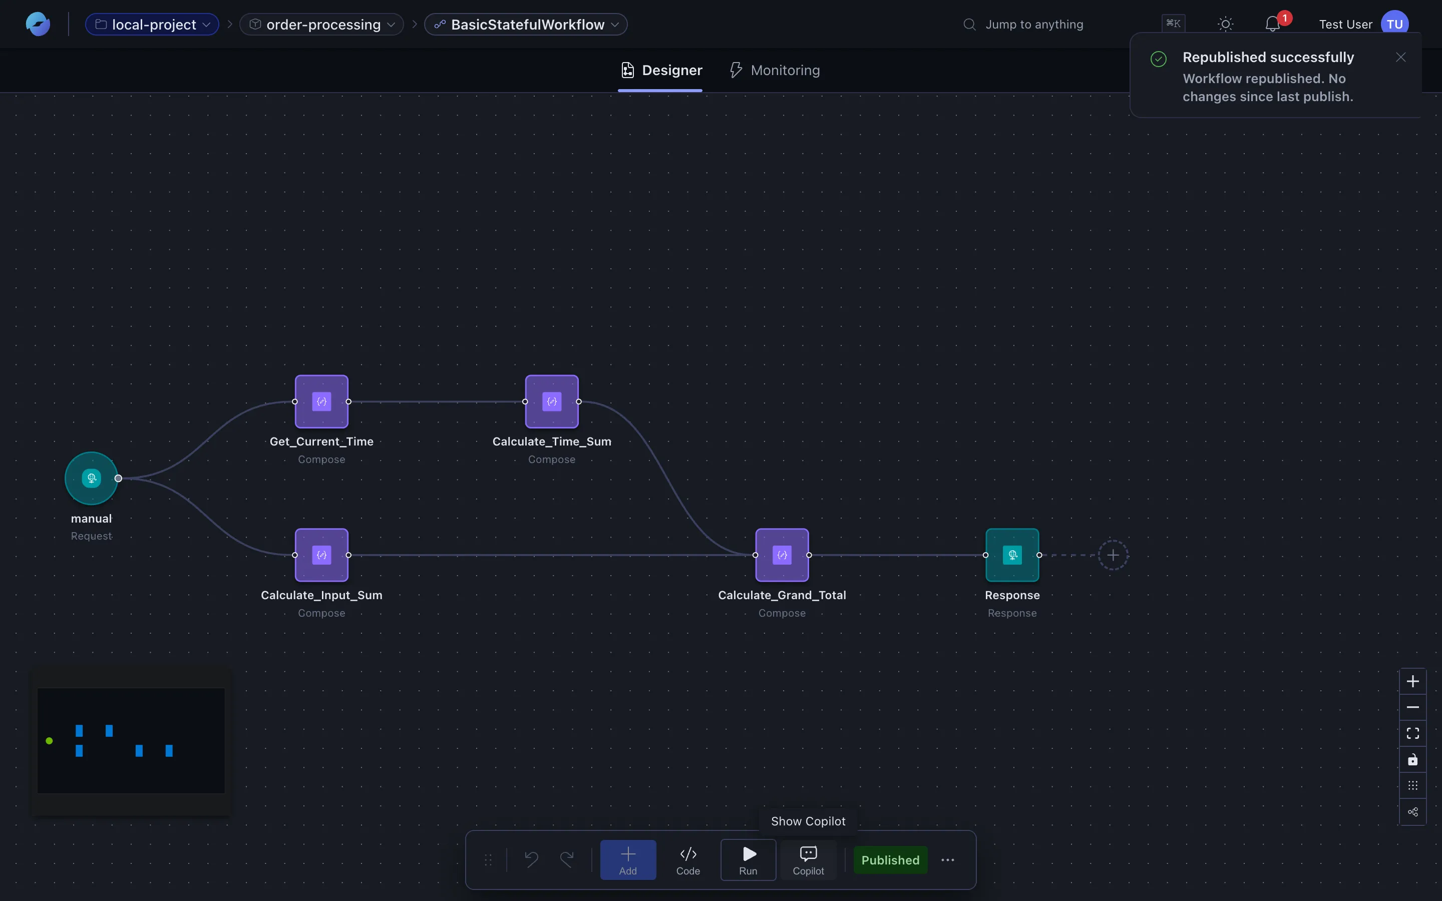The width and height of the screenshot is (1442, 901).
Task: Click the auto-layout canvas control
Action: (1413, 812)
